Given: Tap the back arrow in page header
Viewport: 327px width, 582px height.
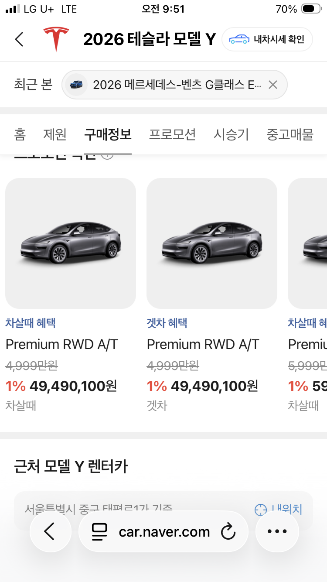Looking at the screenshot, I should click(19, 39).
